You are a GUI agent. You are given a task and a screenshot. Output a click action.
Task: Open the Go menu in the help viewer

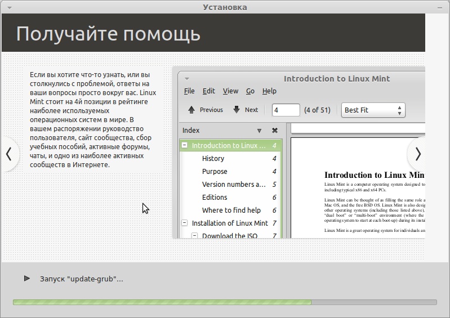point(250,91)
